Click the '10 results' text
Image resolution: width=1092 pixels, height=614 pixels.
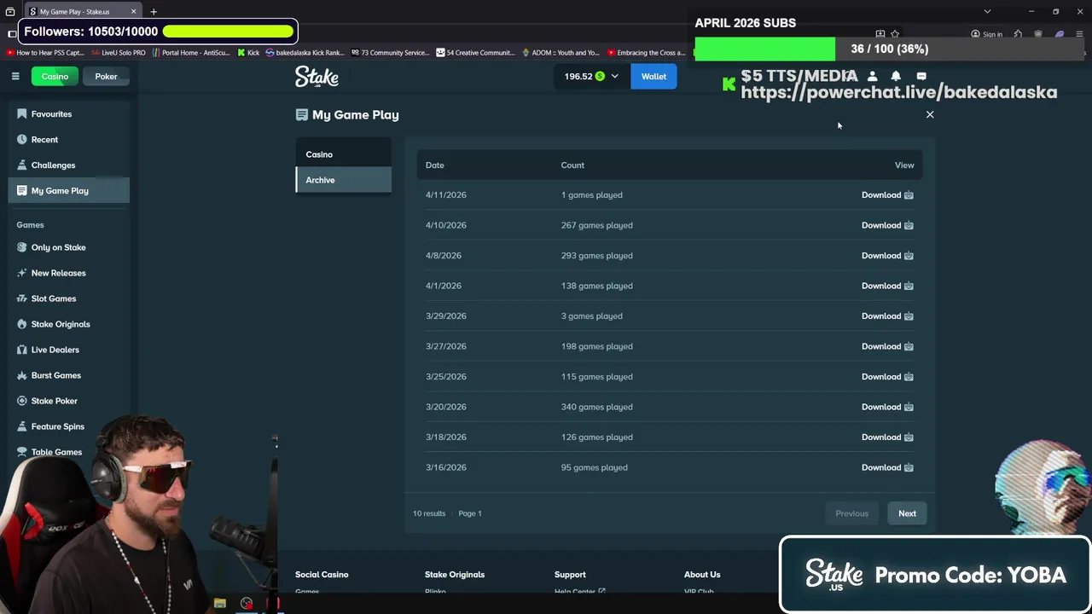[x=429, y=513]
